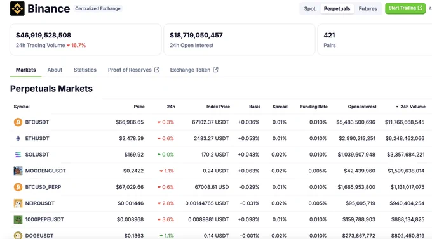Click BTCUSDT open interest $5,483,500,696

tap(356, 122)
